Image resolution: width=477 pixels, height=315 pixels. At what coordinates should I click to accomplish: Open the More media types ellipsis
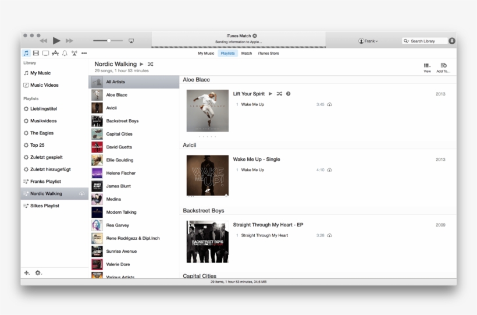[x=84, y=54]
